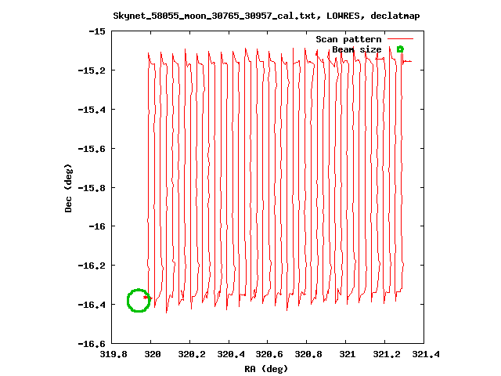Select the 'Scan pattern' legend label
The height and width of the screenshot is (376, 501).
coord(348,39)
